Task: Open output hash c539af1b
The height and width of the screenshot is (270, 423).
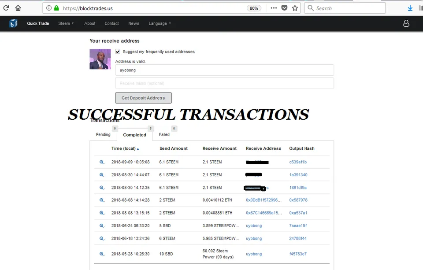Action: point(298,162)
